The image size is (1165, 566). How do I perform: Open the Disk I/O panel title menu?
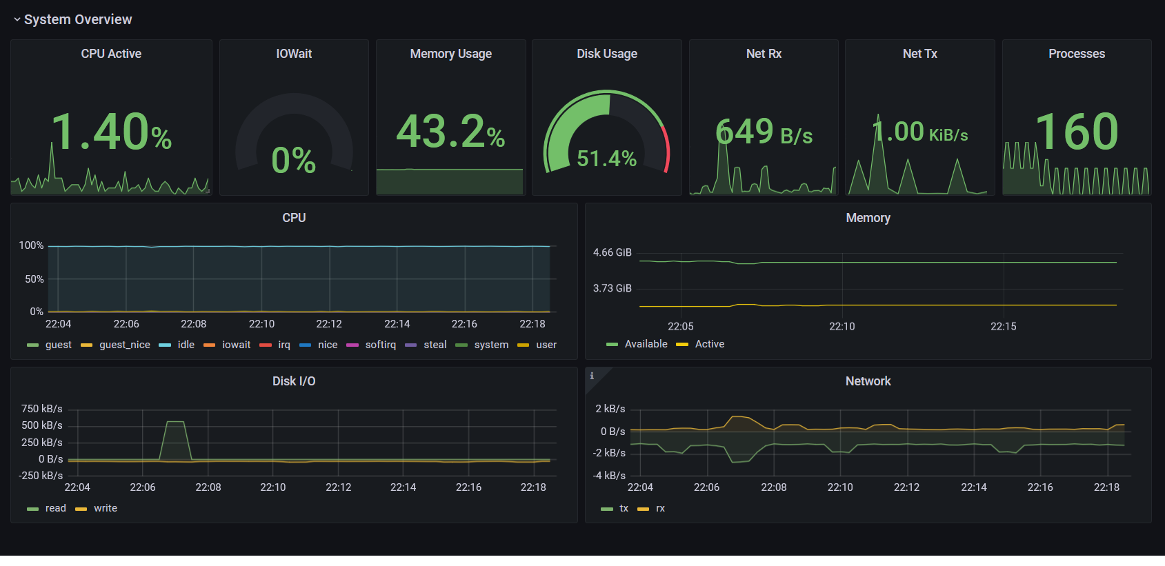pos(294,381)
